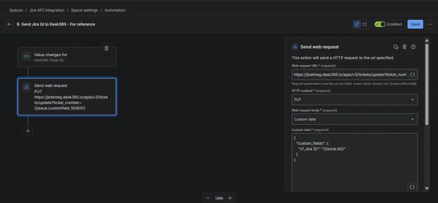
Task: Open help for Send web request
Action: pyautogui.click(x=414, y=47)
